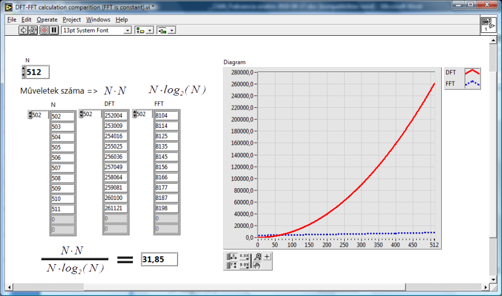Open the Distribute Objects toolbar tool
Image resolution: width=502 pixels, height=296 pixels.
click(x=163, y=31)
